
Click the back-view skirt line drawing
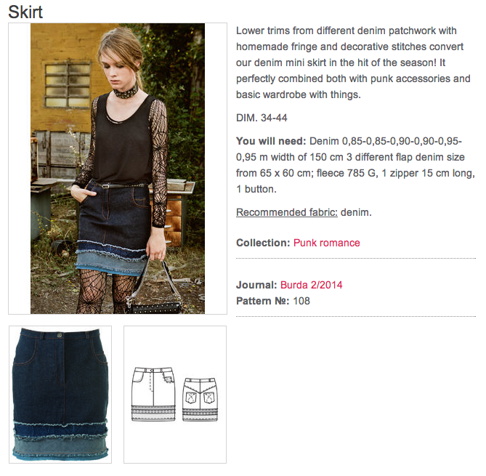(201, 399)
